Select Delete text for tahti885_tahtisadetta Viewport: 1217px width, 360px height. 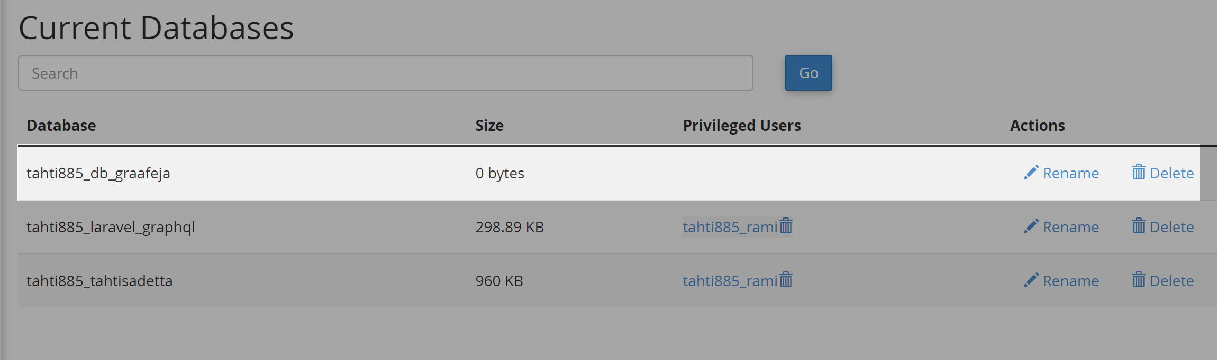tap(1172, 281)
